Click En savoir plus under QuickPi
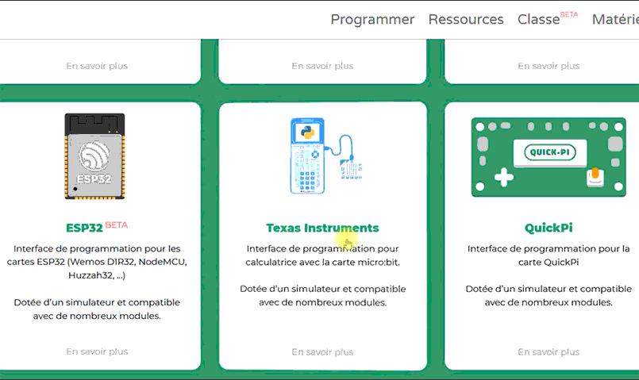Image resolution: width=639 pixels, height=380 pixels. [x=549, y=352]
